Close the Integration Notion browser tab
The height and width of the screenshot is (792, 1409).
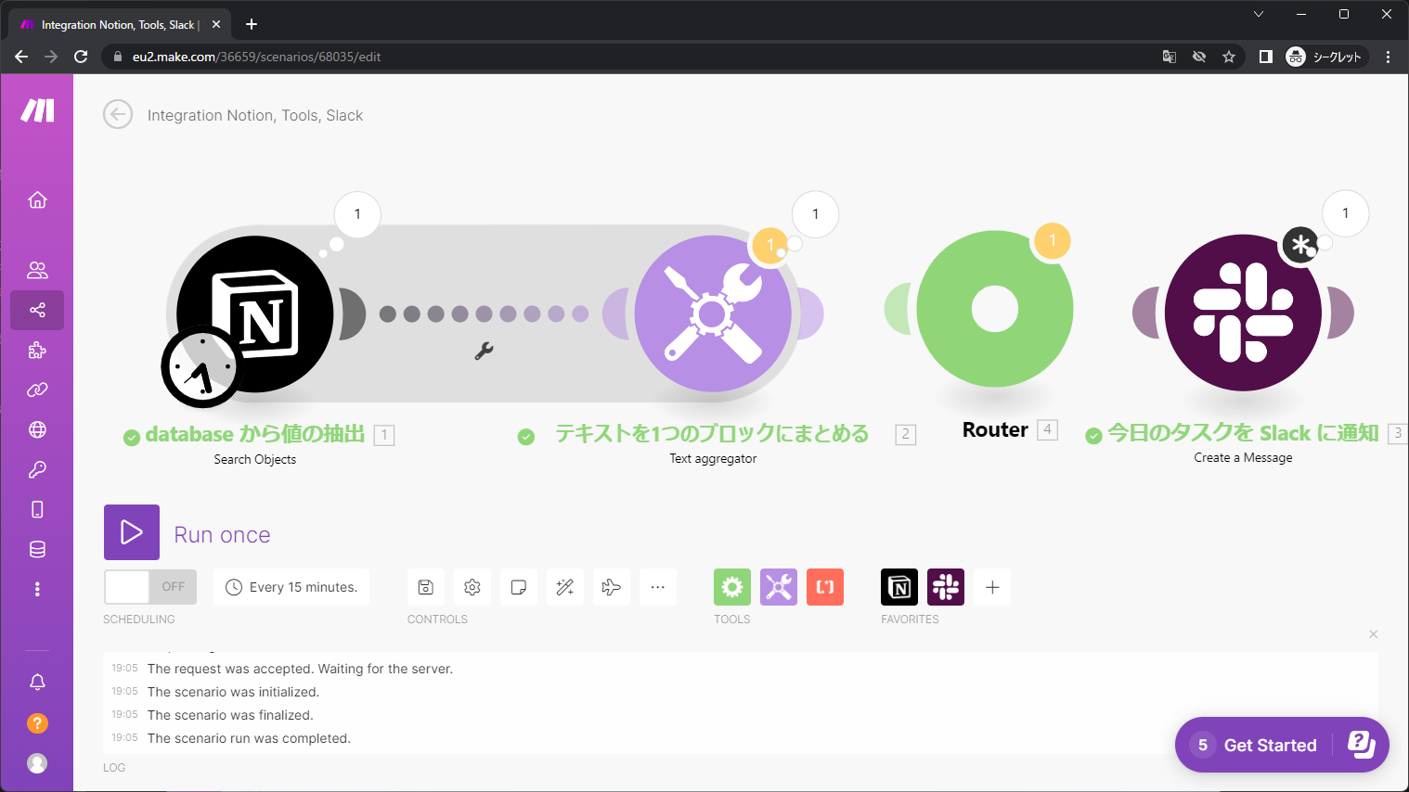[x=216, y=24]
